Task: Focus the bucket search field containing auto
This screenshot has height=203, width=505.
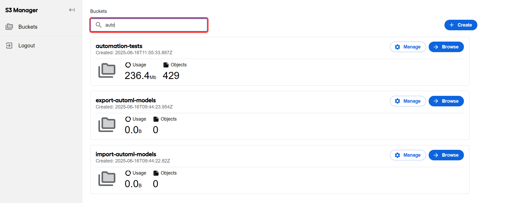Action: (149, 25)
